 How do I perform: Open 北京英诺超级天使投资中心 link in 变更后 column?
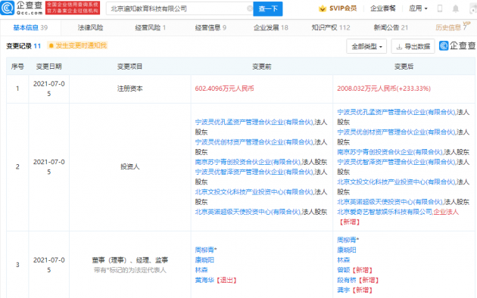[390, 202]
